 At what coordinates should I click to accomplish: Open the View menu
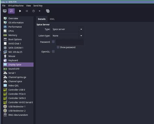[x=29, y=6]
